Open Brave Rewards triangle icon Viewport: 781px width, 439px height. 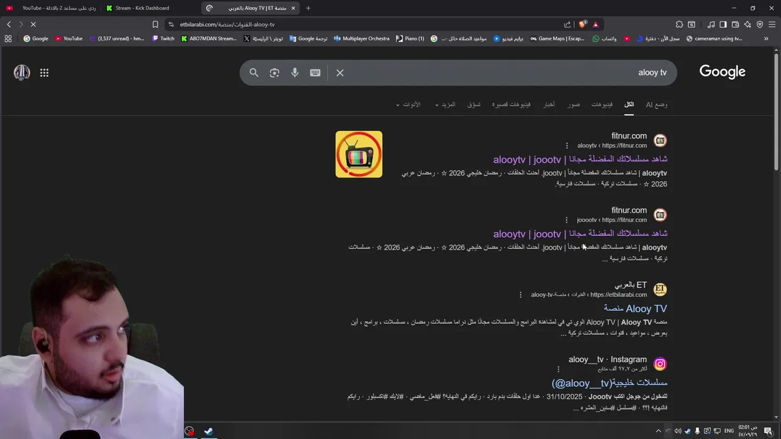(x=596, y=24)
